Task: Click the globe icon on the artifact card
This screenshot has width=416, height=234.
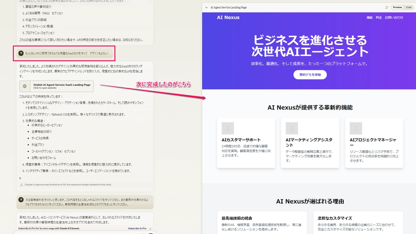Action: pyautogui.click(x=25, y=86)
